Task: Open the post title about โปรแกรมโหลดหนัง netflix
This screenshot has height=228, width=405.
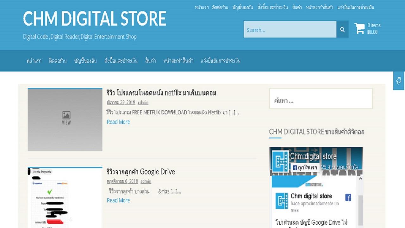Action: tap(162, 93)
